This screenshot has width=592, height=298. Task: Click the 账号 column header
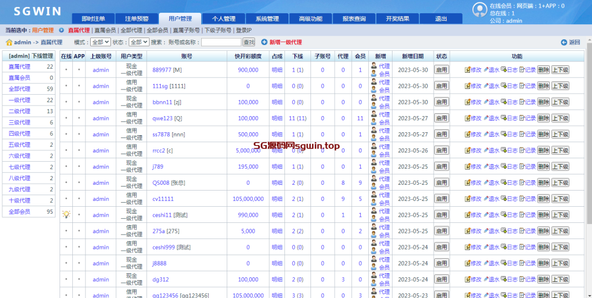click(187, 56)
